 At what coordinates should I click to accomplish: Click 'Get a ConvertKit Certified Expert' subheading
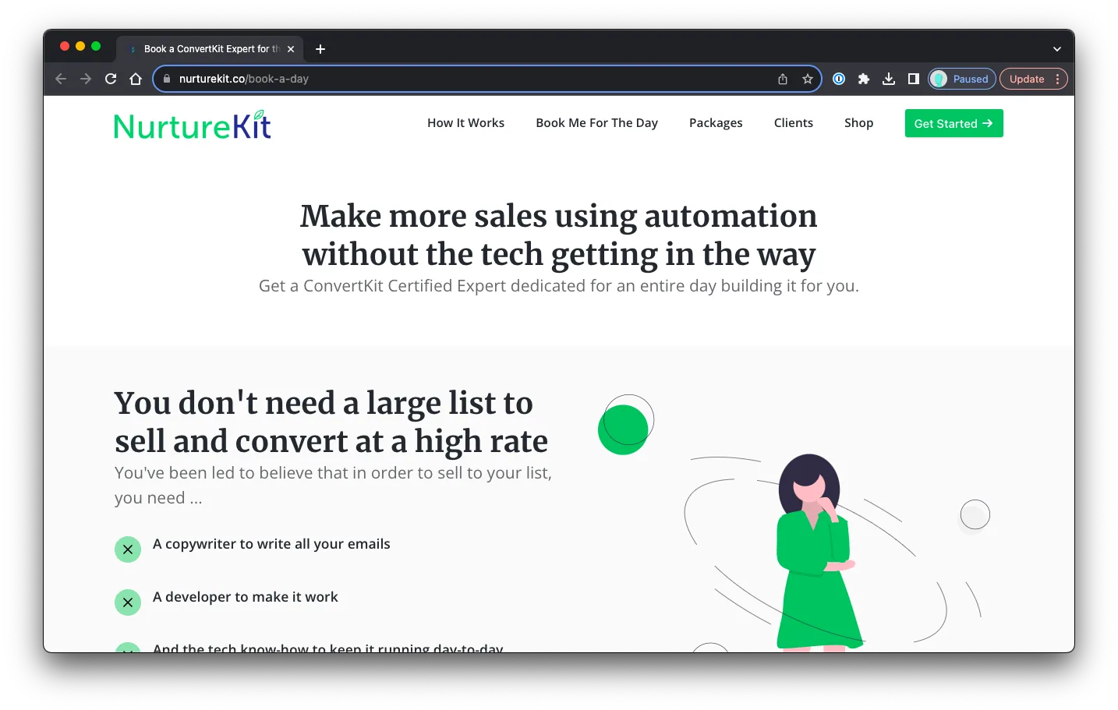click(559, 286)
